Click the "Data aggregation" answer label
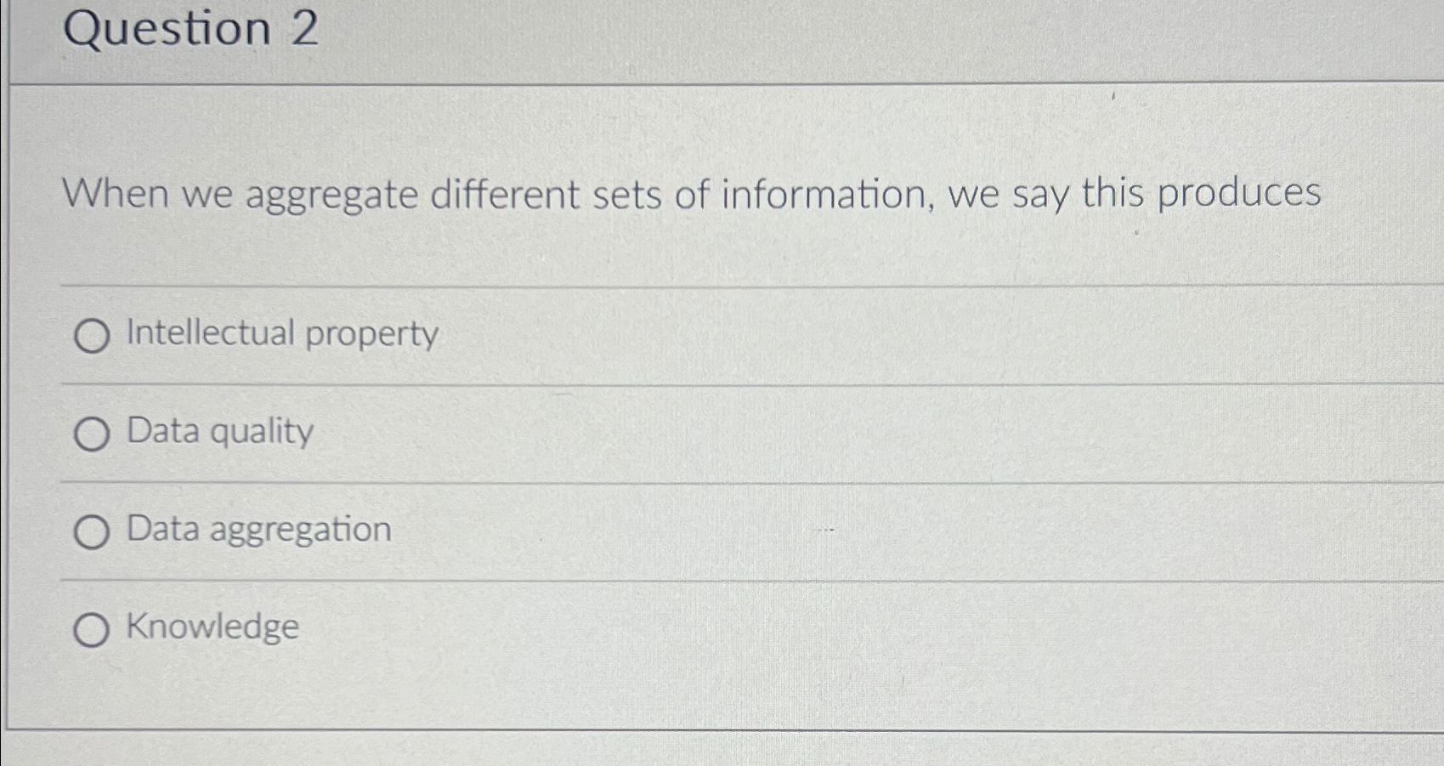Screen dimensions: 1444x766 coord(259,530)
